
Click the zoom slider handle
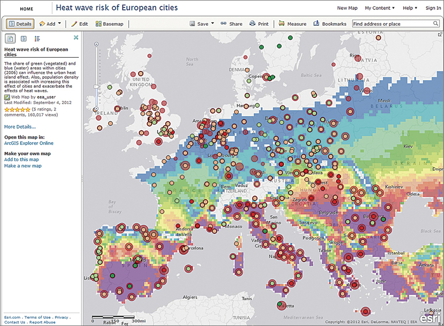point(96,87)
